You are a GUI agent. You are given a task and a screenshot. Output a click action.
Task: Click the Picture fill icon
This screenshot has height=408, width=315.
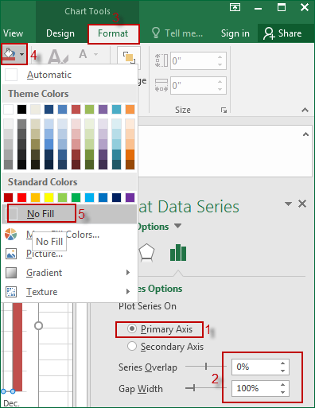11,254
